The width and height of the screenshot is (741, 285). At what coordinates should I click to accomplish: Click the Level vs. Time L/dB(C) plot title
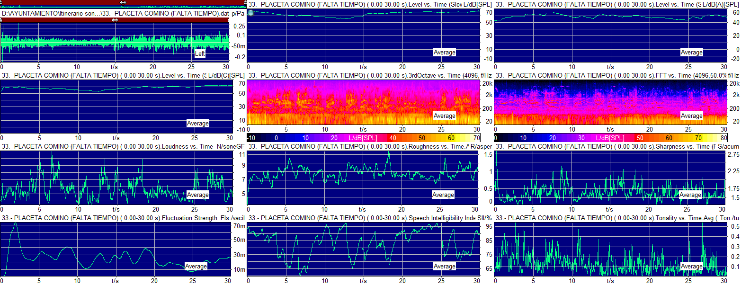104,75
